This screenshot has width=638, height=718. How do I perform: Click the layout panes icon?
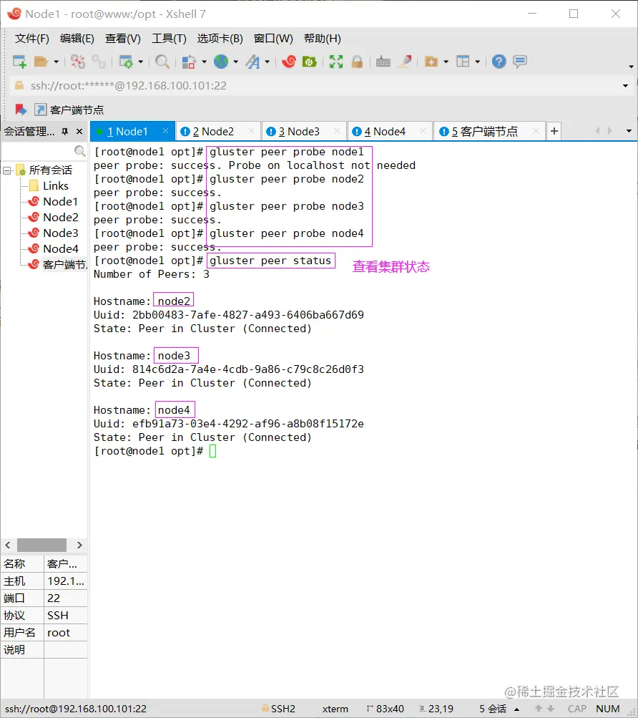tap(463, 62)
